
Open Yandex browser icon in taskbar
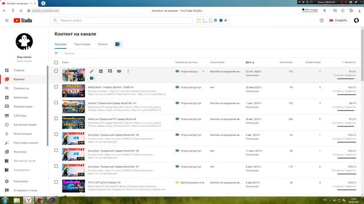pos(28,200)
